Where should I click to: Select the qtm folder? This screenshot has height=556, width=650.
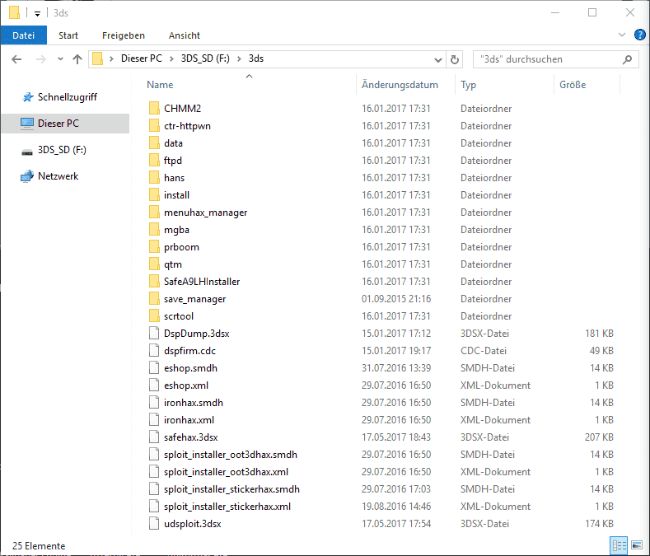(x=173, y=264)
